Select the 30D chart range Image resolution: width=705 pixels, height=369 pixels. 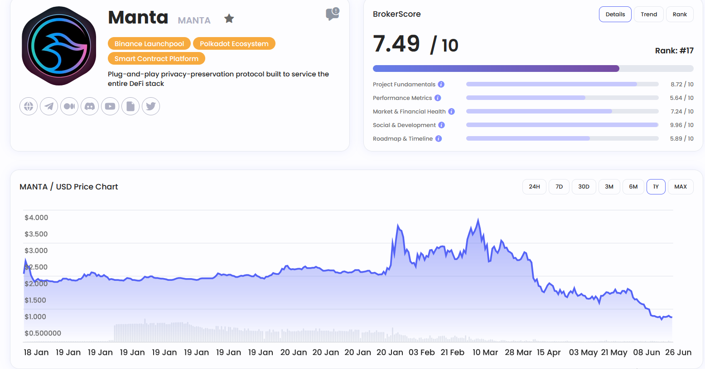(584, 187)
